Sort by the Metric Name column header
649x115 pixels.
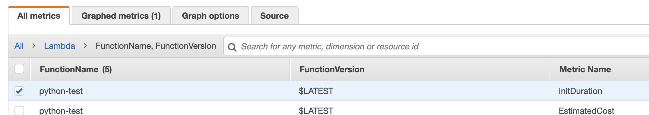tap(585, 70)
